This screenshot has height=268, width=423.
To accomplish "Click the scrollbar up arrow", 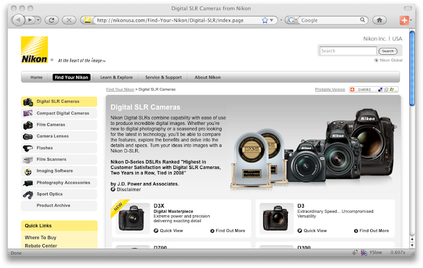I will click(x=412, y=239).
